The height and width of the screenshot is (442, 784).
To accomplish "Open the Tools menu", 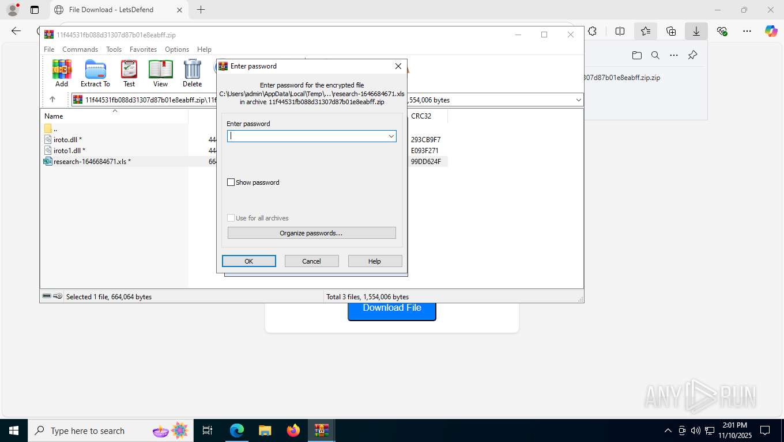I will (x=114, y=49).
